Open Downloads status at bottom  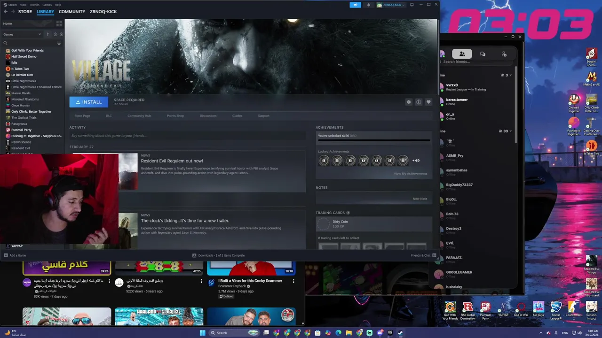pyautogui.click(x=218, y=255)
